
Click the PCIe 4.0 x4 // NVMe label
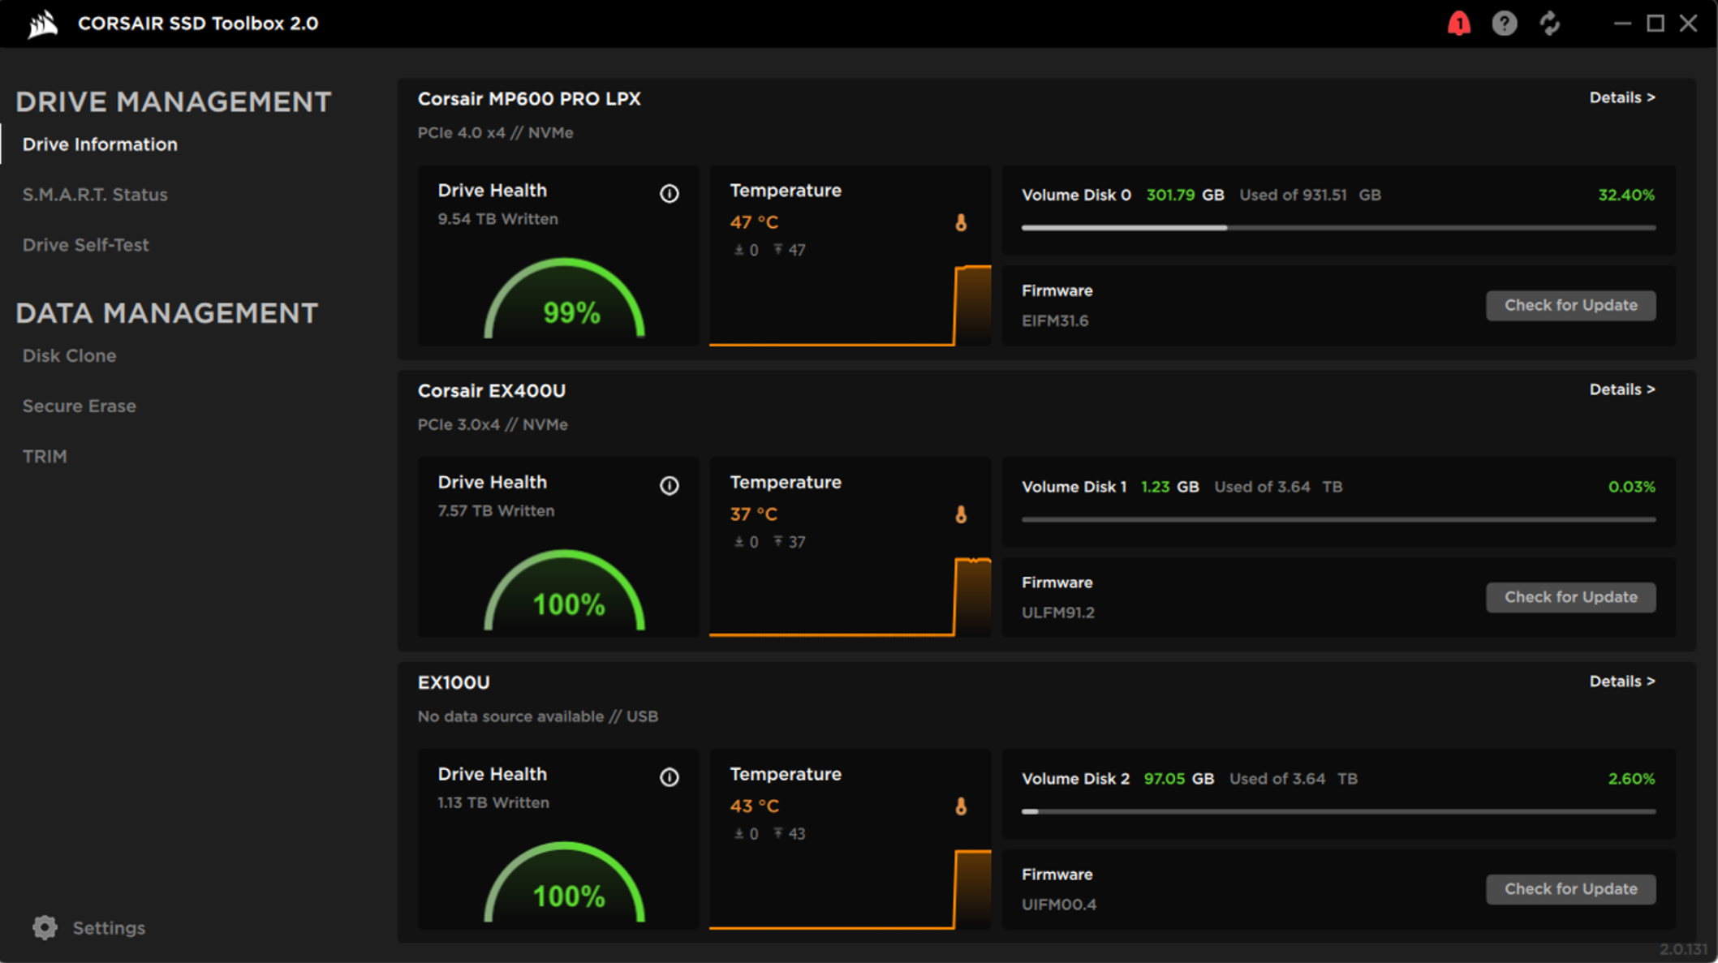(x=495, y=133)
